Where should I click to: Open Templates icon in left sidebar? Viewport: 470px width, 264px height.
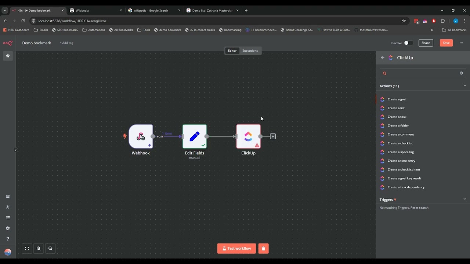[8, 197]
